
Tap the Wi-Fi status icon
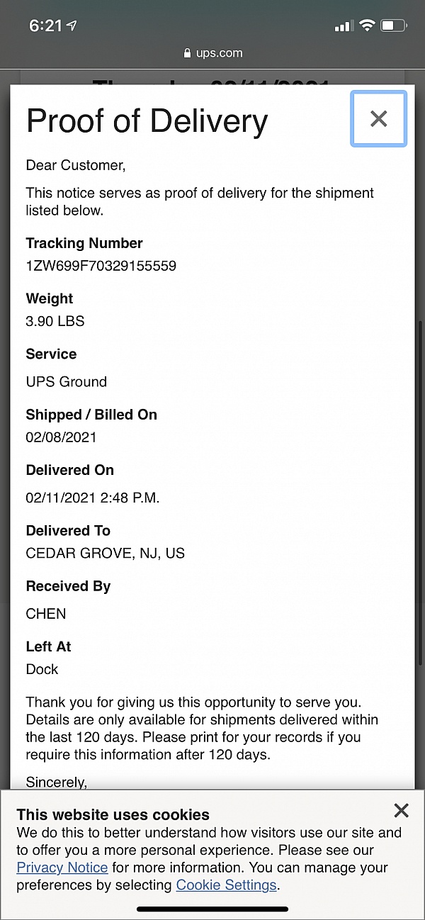pos(366,26)
